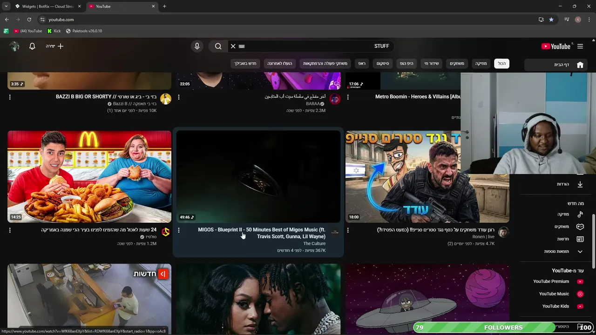Viewport: 596px width, 335px height.
Task: Open the MIGOS Blueprint II video thumbnail
Action: 258,177
